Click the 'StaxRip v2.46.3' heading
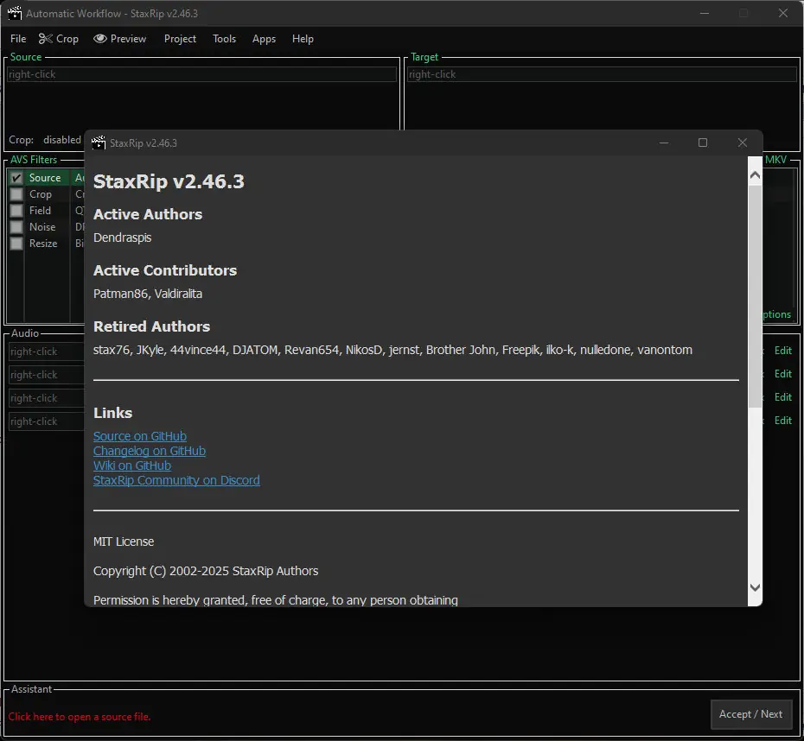Screen dimensions: 804x741 tap(169, 181)
